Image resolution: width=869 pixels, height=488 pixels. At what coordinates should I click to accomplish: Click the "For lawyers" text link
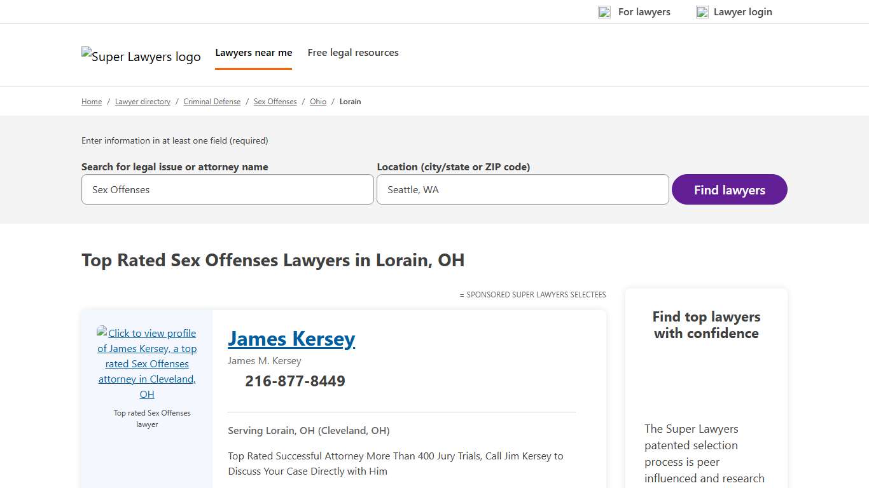pyautogui.click(x=644, y=11)
